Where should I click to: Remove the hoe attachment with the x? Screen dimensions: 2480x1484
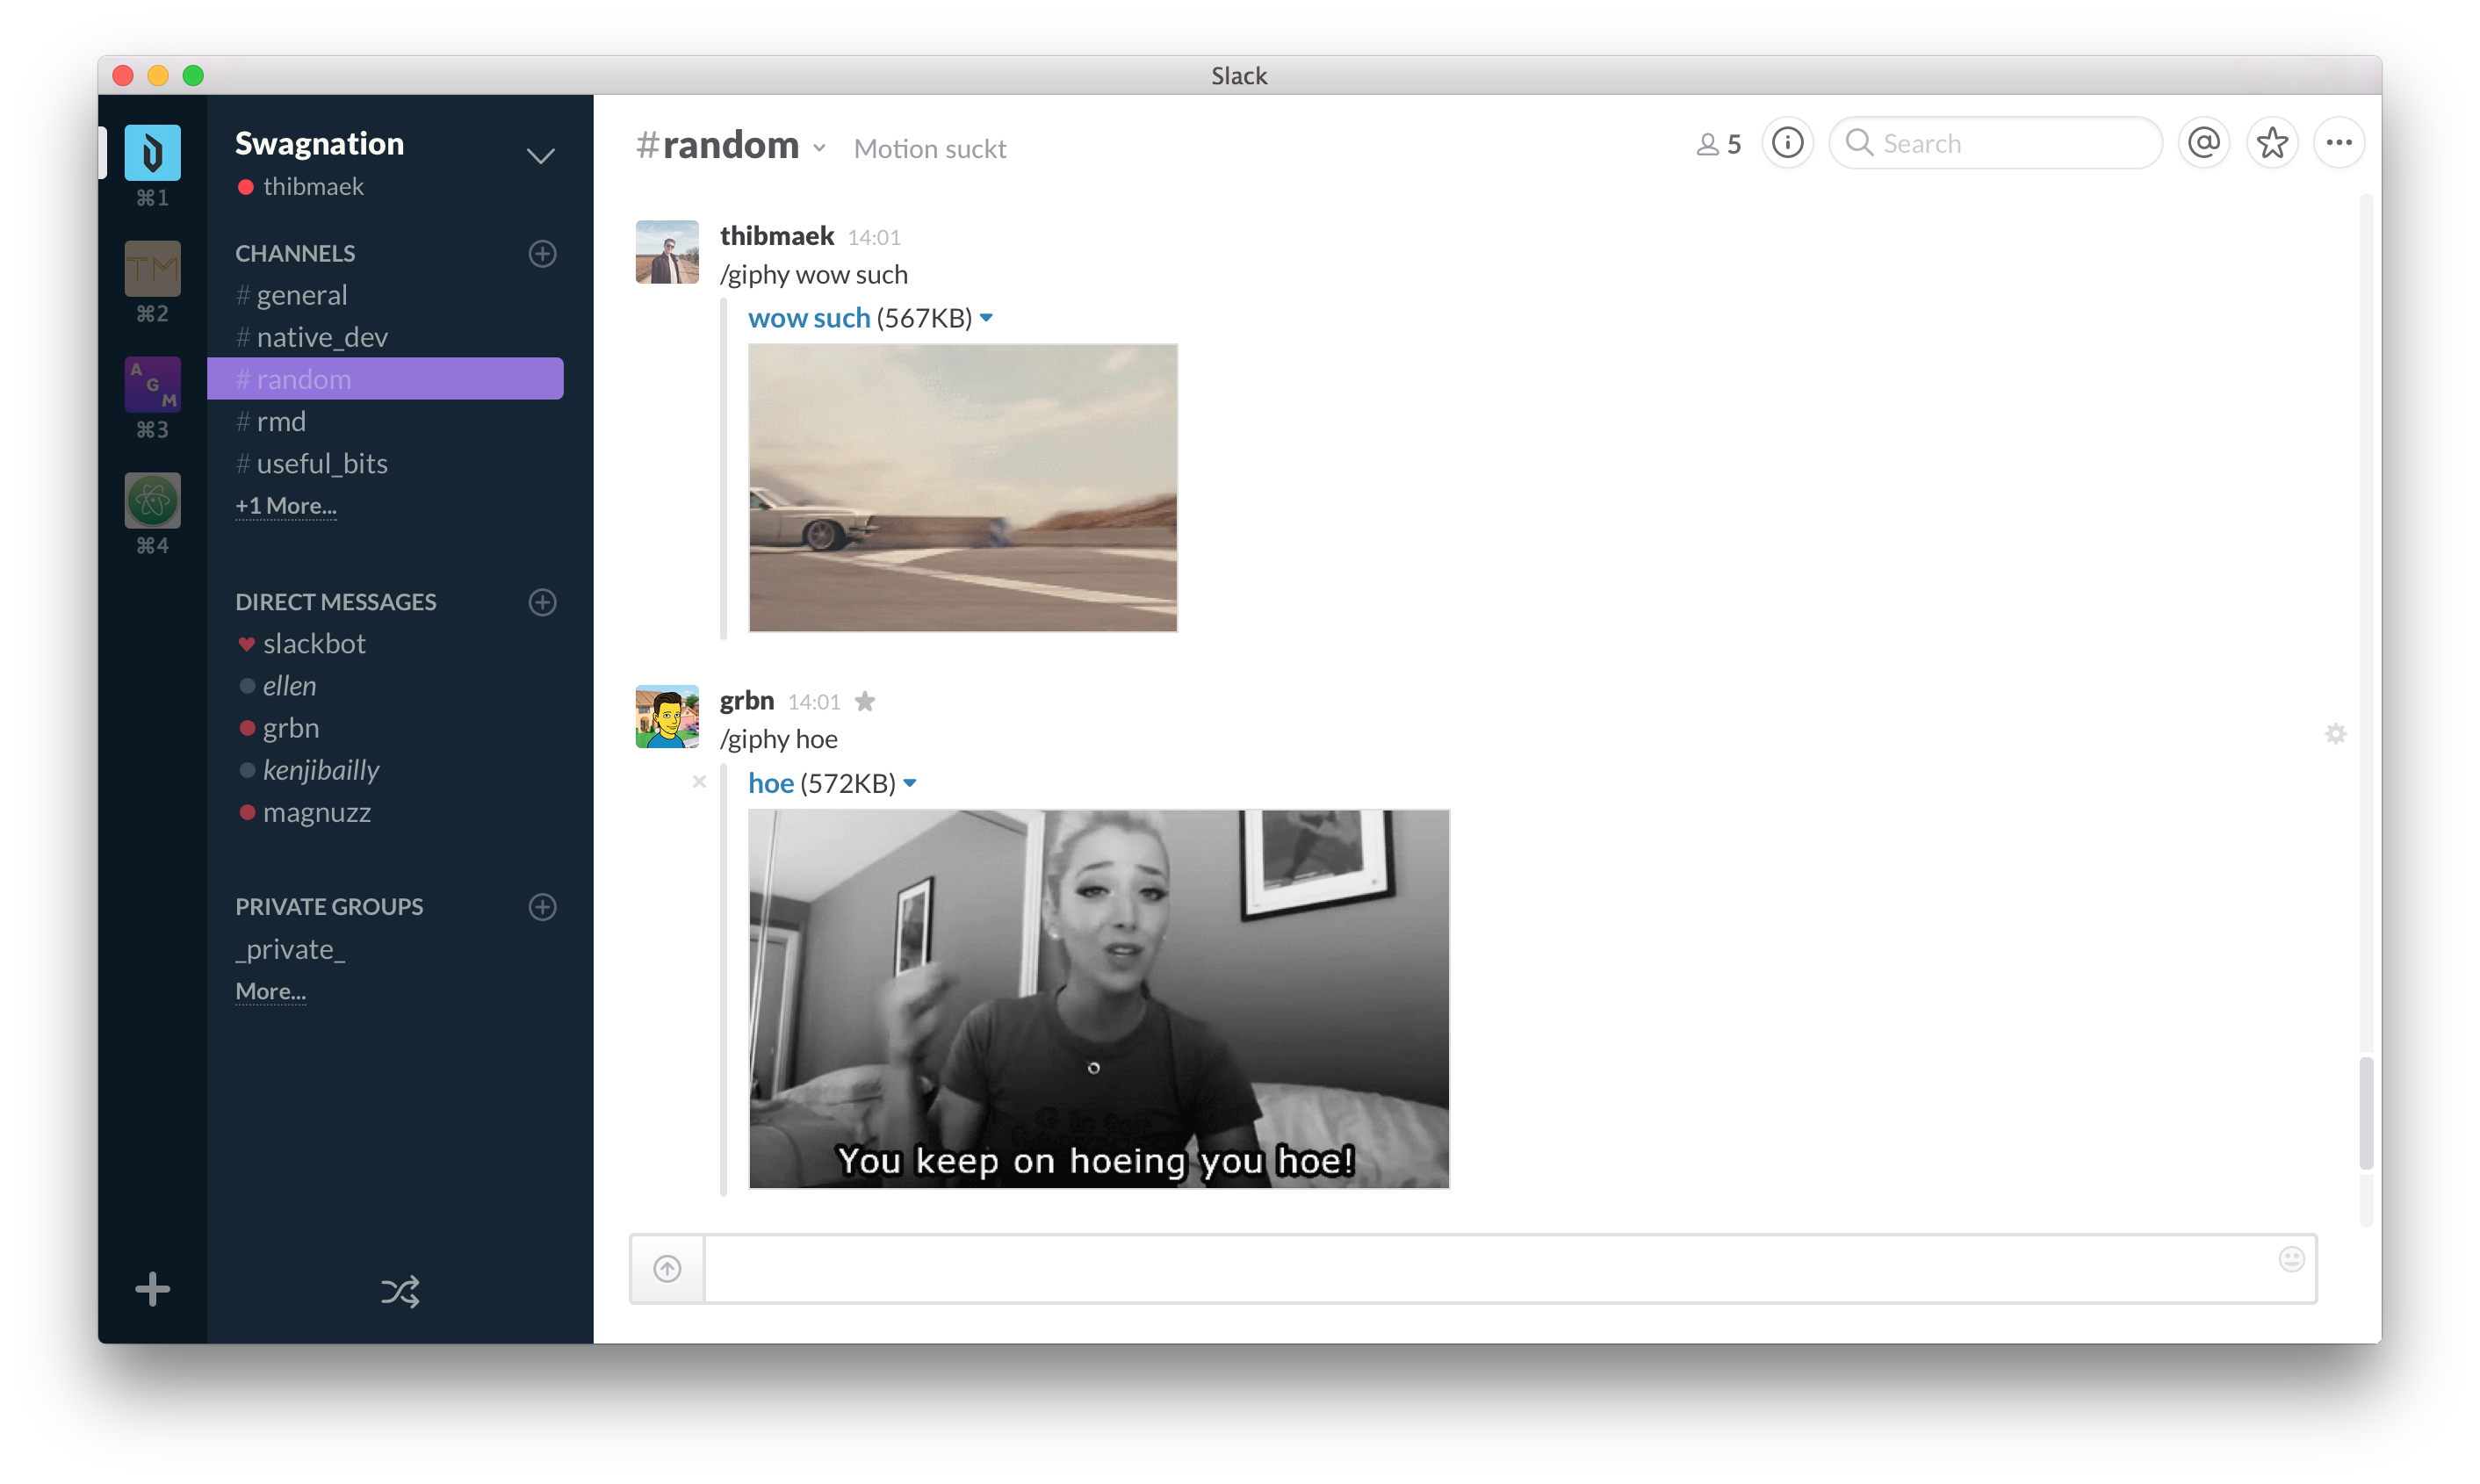[x=699, y=782]
